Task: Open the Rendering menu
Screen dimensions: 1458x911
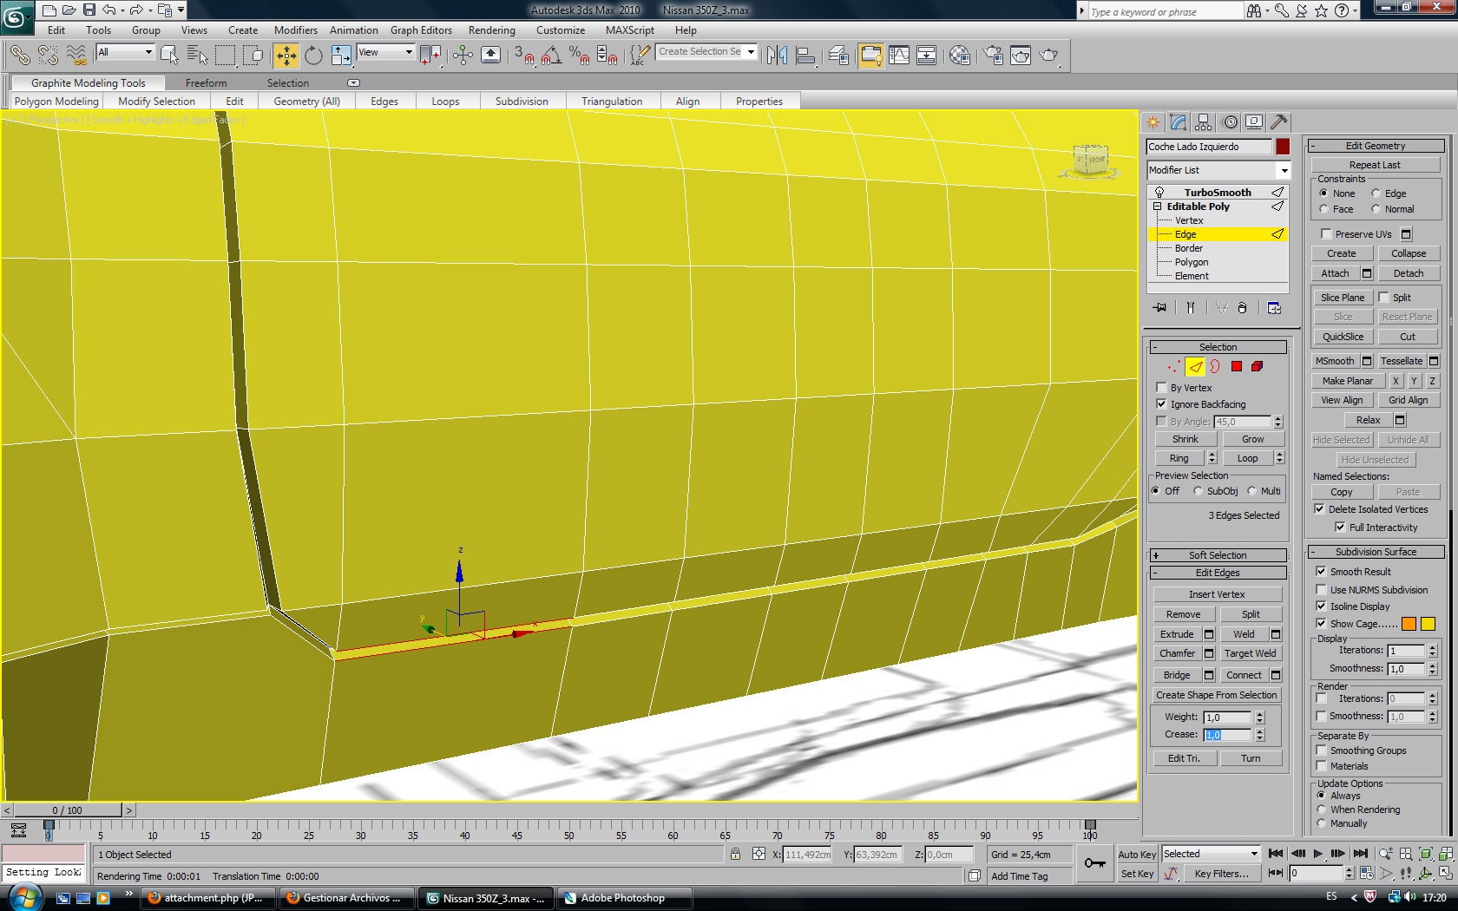Action: pyautogui.click(x=492, y=30)
